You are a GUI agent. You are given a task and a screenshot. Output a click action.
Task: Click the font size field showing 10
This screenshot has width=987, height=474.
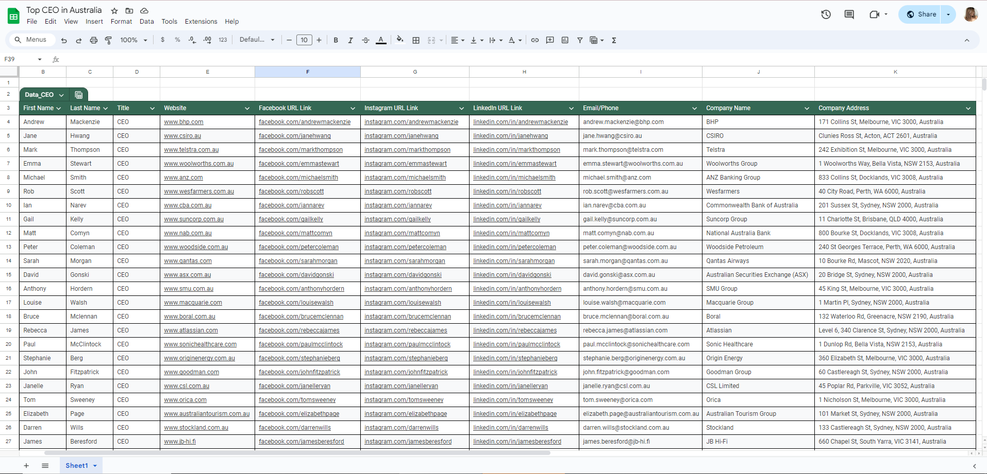[x=304, y=40]
